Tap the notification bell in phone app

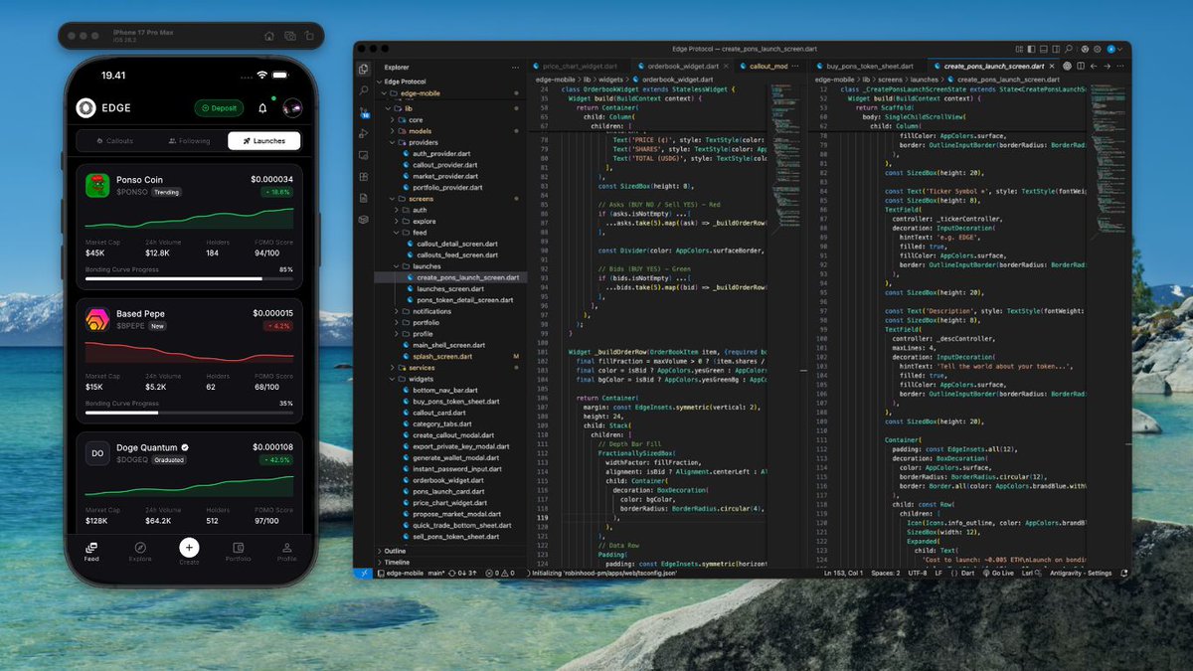tap(262, 108)
